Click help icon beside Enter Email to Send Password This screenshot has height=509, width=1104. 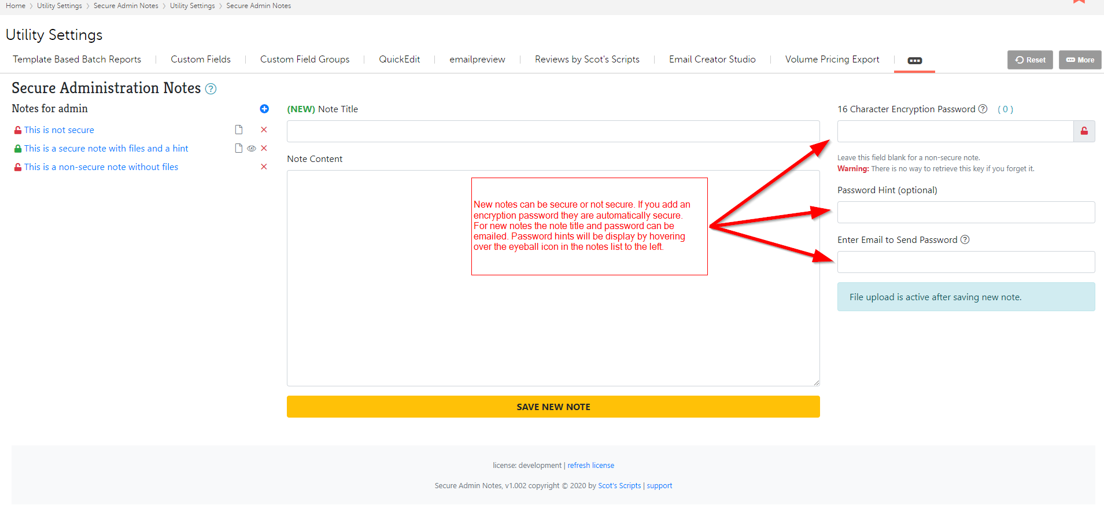click(x=965, y=240)
